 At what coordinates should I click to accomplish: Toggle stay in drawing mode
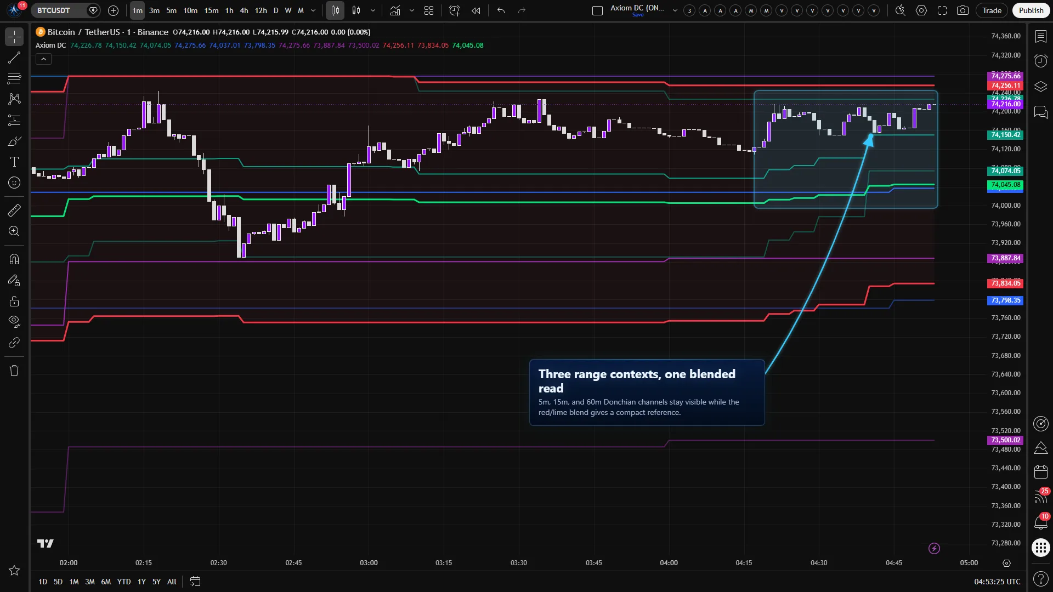(x=14, y=280)
